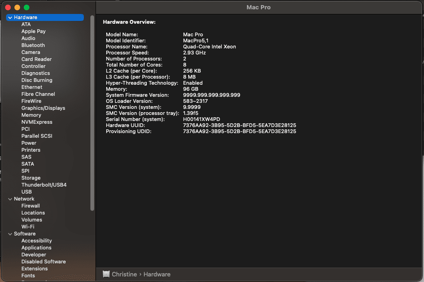
Task: Collapse the Software section
Action: click(x=10, y=234)
